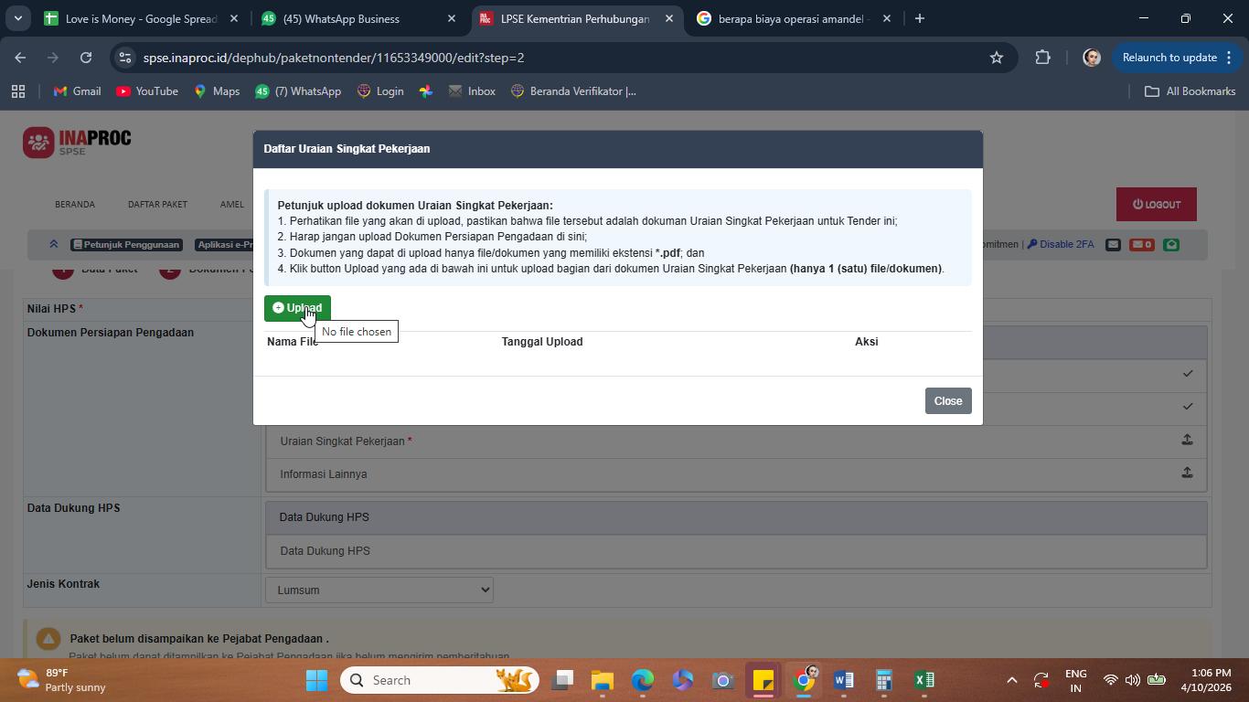Click the Informasi Lainnya row label
The height and width of the screenshot is (702, 1249).
click(324, 474)
